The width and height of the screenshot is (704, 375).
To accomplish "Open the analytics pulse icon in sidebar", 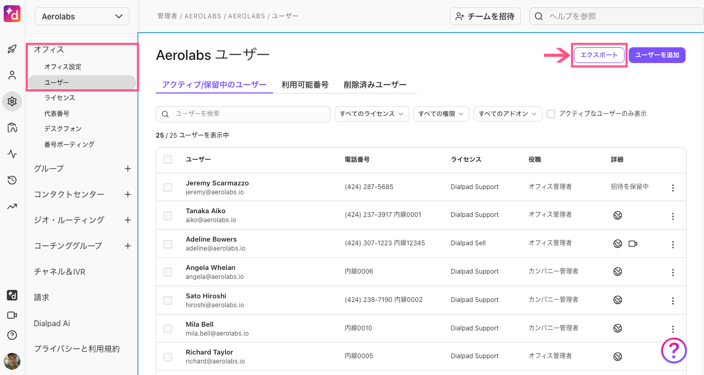I will (12, 154).
